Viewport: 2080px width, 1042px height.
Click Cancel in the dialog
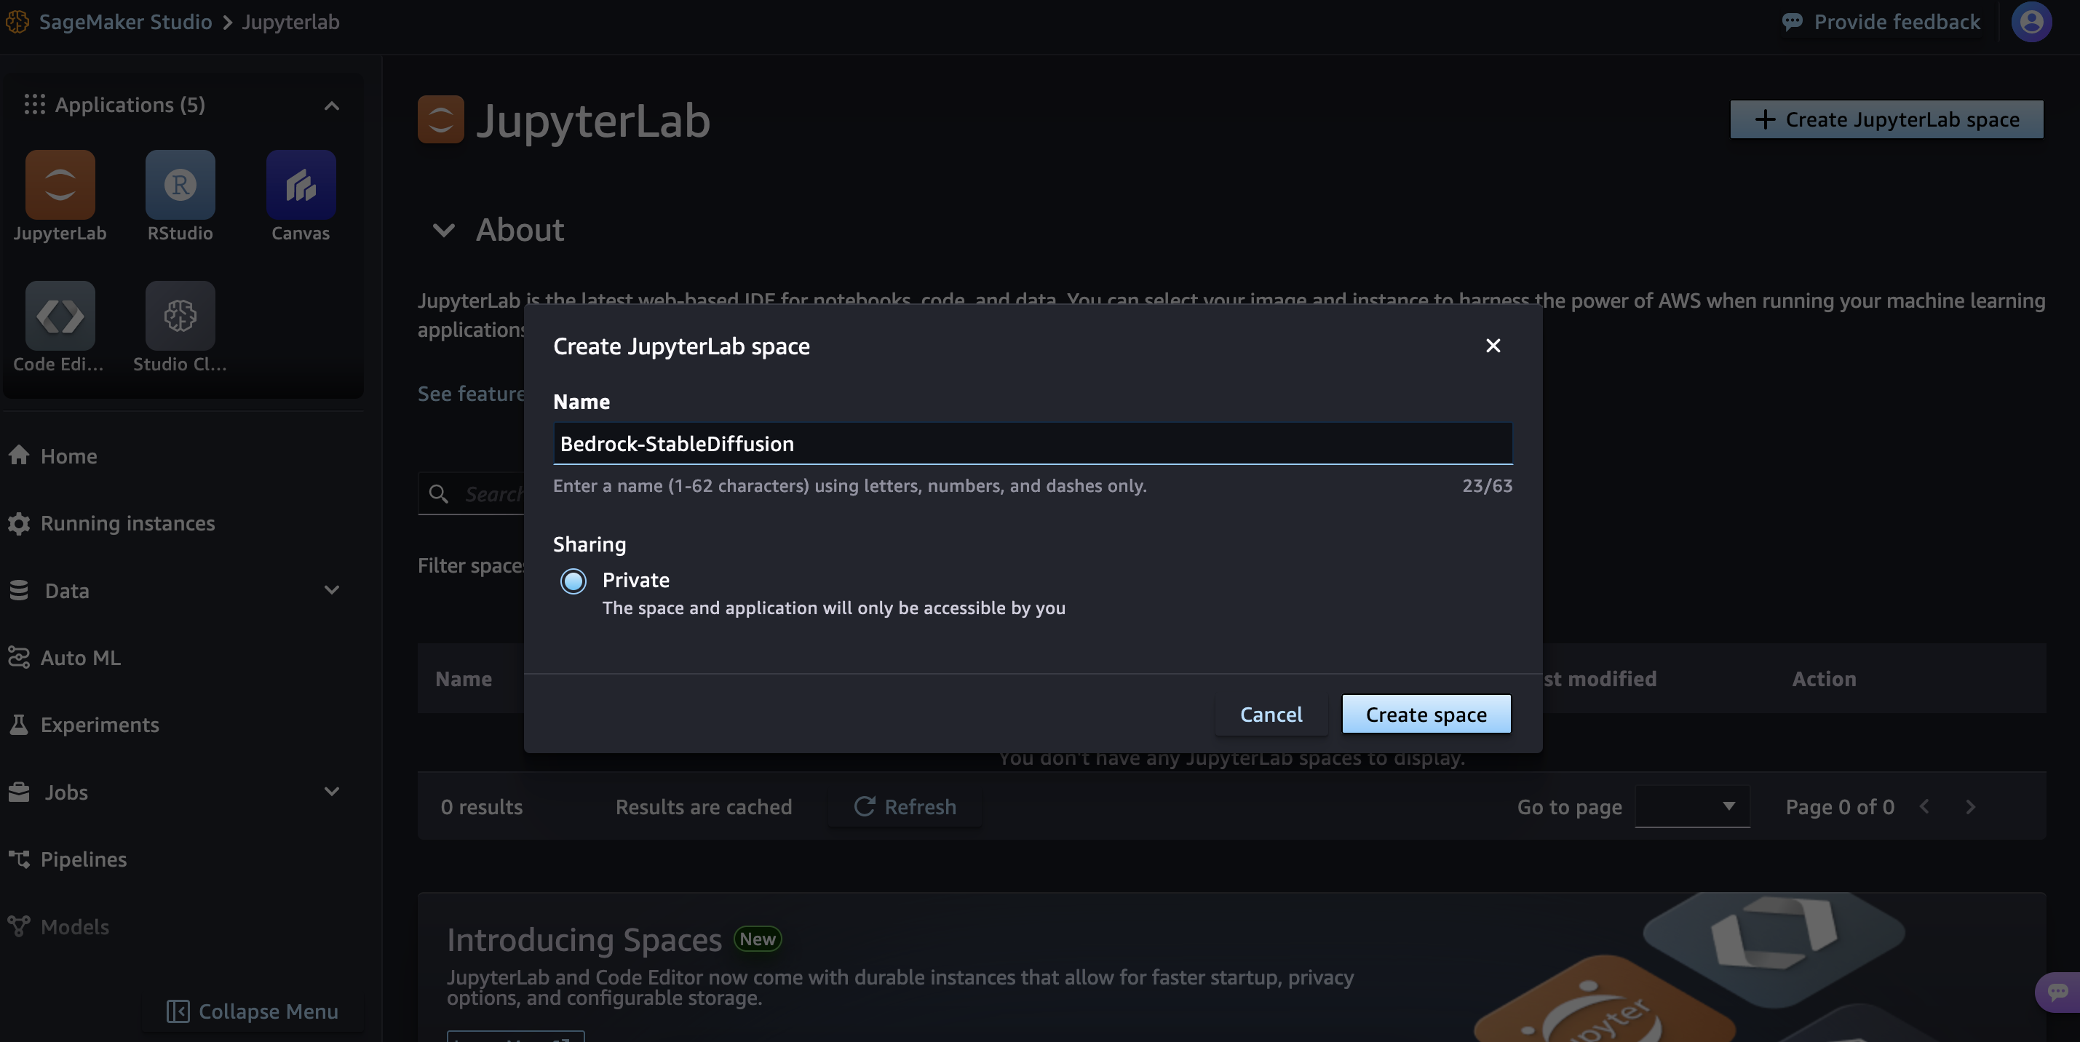point(1271,714)
